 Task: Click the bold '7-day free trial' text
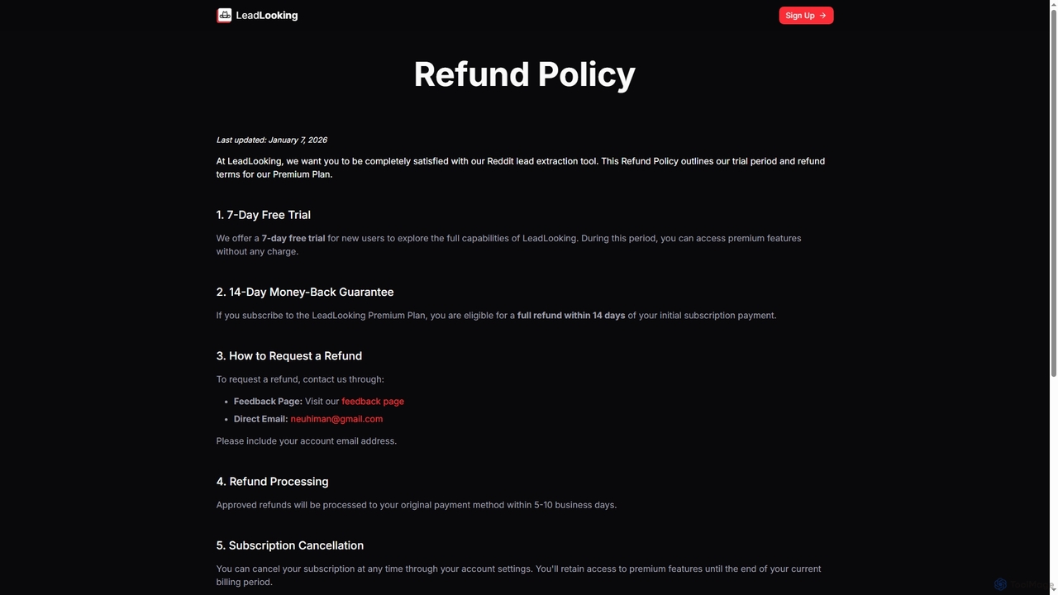tap(293, 238)
